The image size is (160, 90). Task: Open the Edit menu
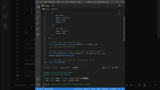(x=45, y=2)
